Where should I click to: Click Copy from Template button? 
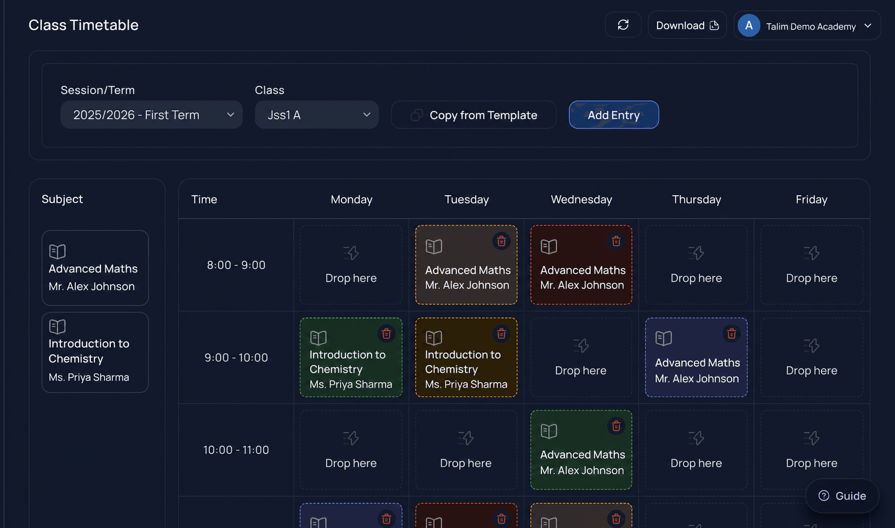click(474, 115)
